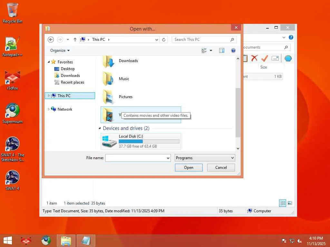330x247 pixels.
Task: Click the Cancel button
Action: pyautogui.click(x=221, y=168)
